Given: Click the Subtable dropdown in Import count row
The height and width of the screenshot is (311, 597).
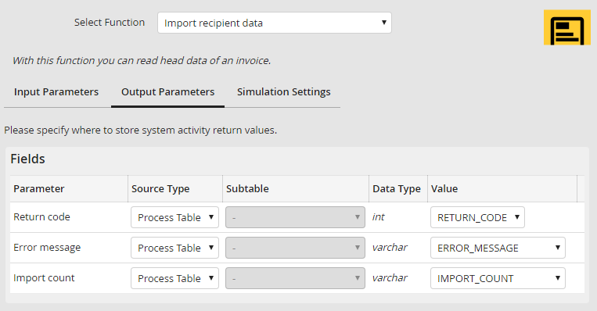Looking at the screenshot, I should pyautogui.click(x=295, y=278).
